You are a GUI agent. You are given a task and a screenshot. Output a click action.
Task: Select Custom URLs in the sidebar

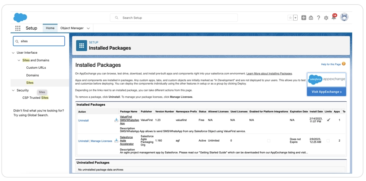(x=36, y=68)
